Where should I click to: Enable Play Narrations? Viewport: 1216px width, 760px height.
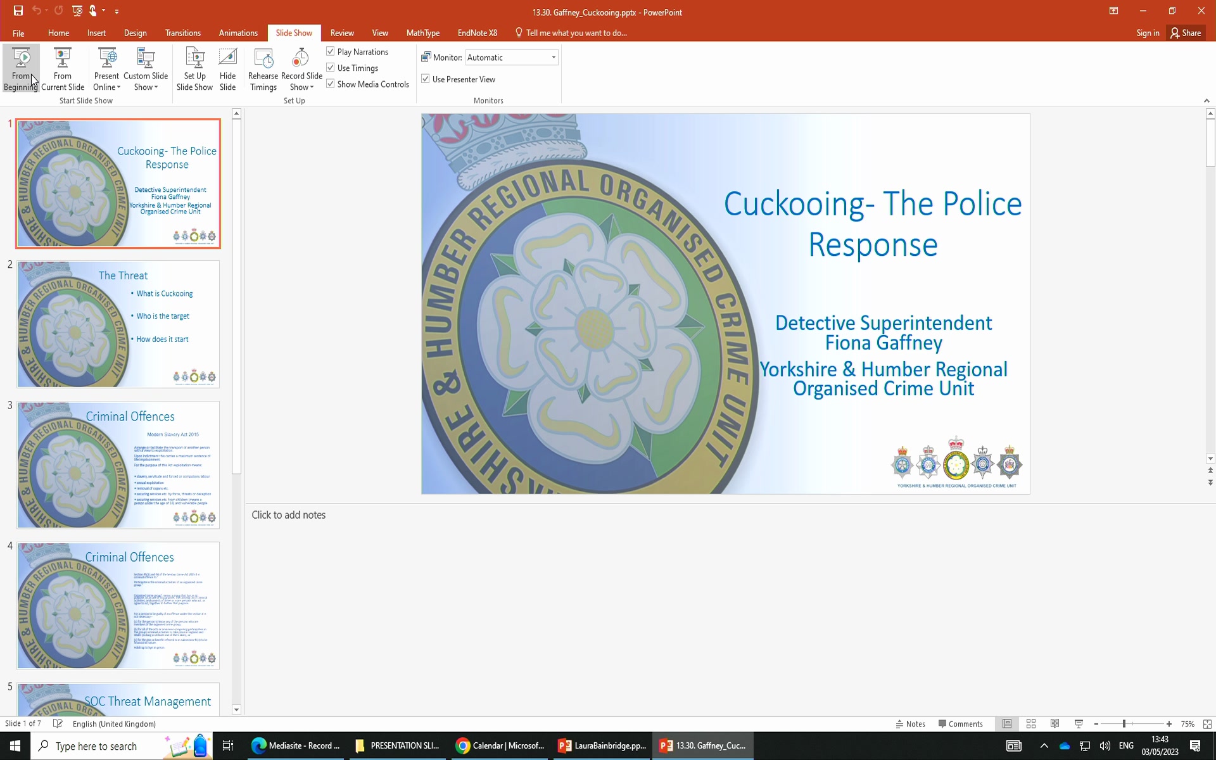[331, 51]
